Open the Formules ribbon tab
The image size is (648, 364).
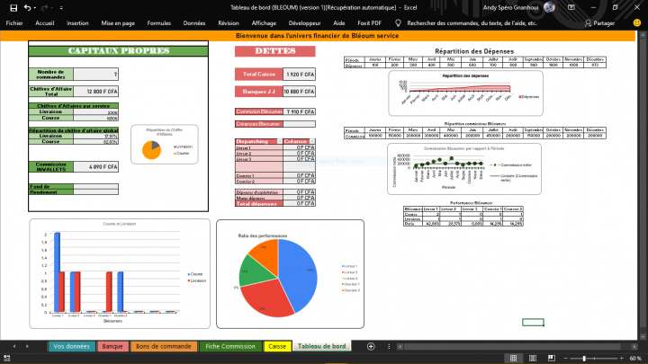(x=158, y=22)
